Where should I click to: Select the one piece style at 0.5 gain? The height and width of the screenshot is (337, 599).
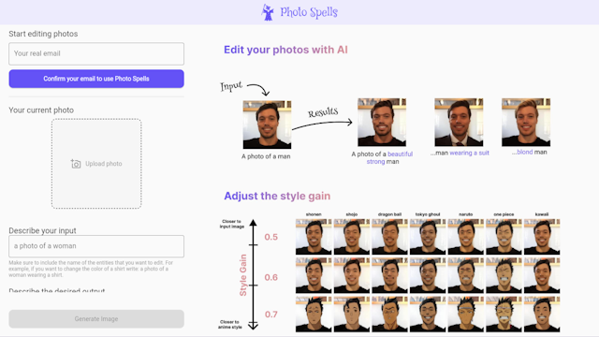pos(504,237)
